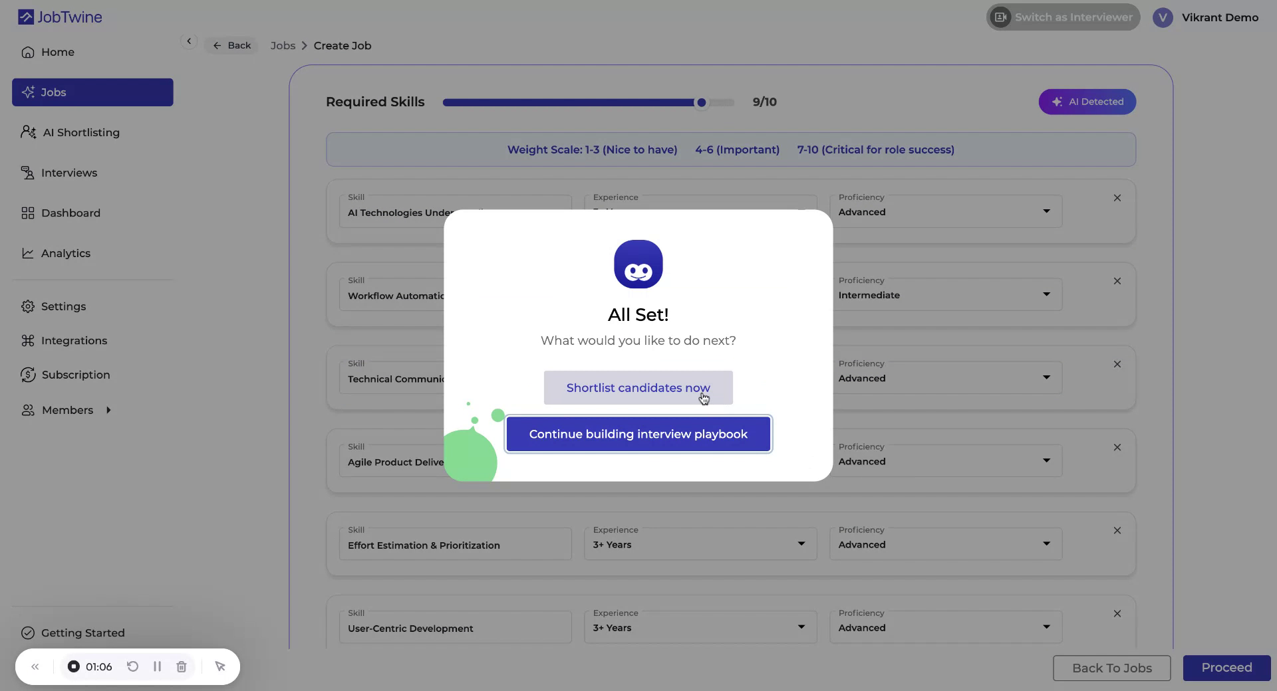Expand the 3+ Years experience dropdown

coord(799,543)
